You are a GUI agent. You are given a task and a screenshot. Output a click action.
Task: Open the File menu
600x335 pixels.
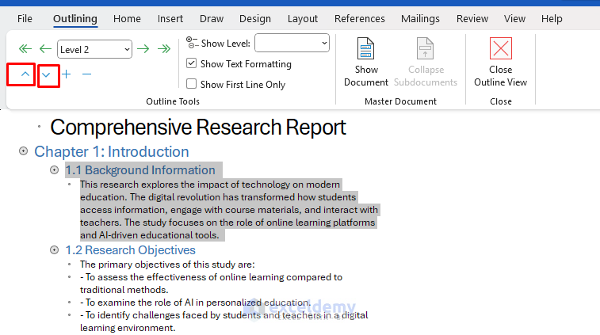(25, 18)
